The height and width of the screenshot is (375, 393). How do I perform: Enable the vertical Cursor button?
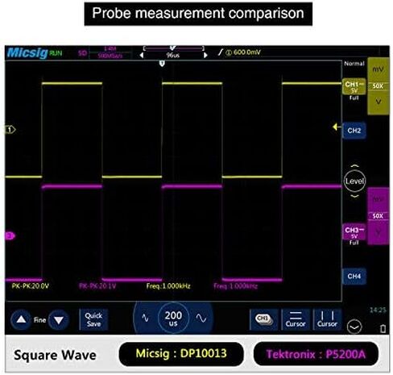327,319
